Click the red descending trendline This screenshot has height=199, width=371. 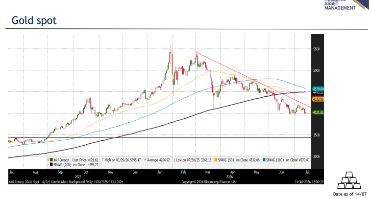254,80
